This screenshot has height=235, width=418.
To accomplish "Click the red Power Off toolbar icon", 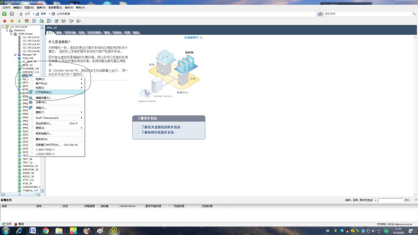I will coord(4,21).
